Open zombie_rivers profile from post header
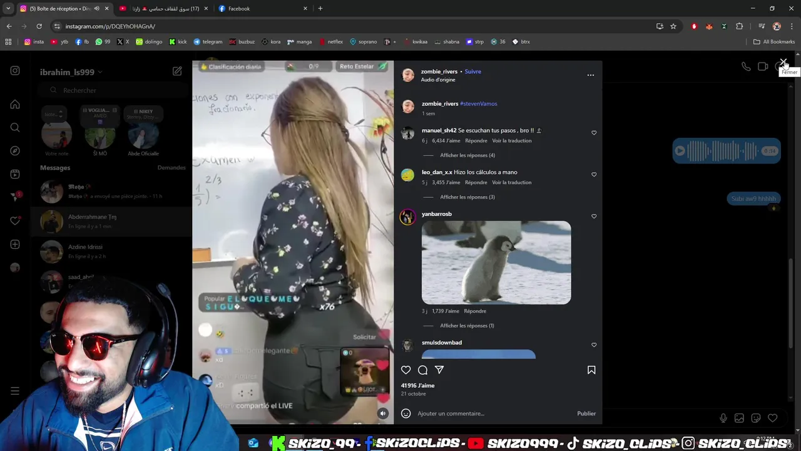The height and width of the screenshot is (451, 801). pos(439,71)
